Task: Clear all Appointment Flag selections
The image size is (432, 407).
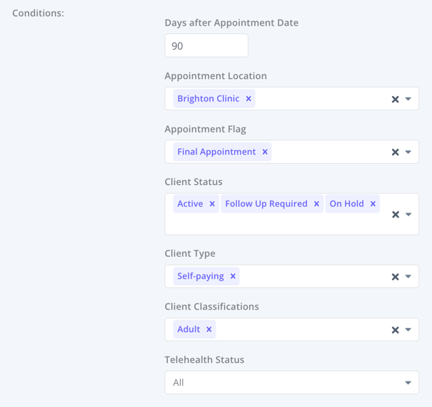Action: (395, 152)
